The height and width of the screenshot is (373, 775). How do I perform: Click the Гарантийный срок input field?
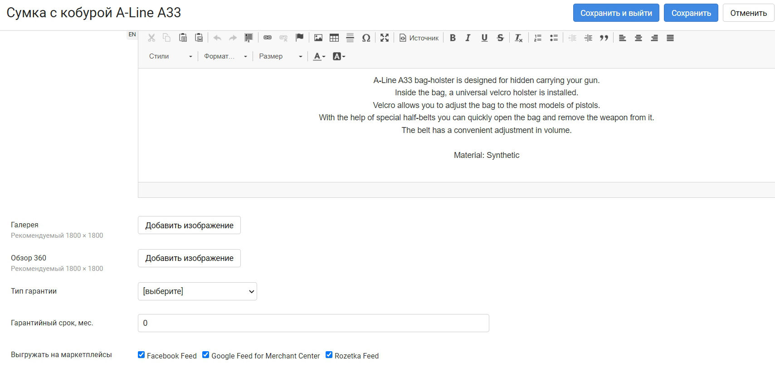tap(313, 323)
